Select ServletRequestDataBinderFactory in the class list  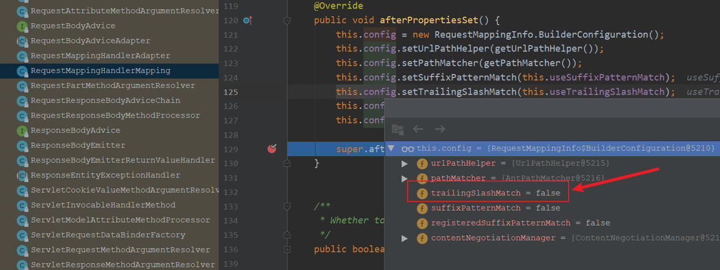click(x=109, y=235)
